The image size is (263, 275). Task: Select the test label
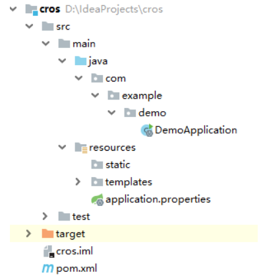point(81,216)
